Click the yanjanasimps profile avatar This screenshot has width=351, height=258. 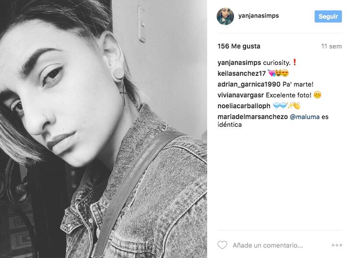[225, 16]
